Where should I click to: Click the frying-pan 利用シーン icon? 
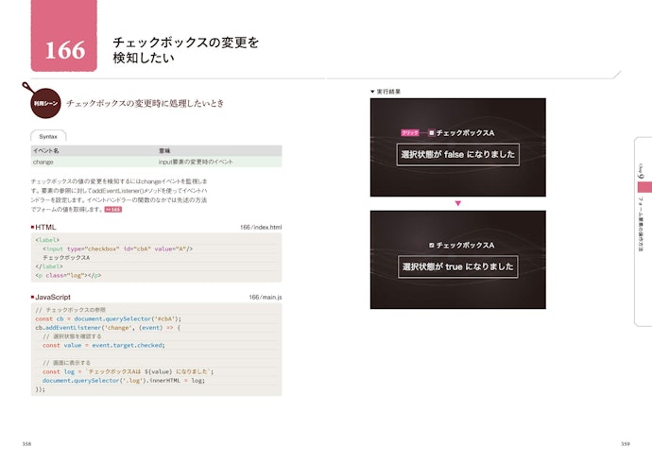click(x=43, y=100)
